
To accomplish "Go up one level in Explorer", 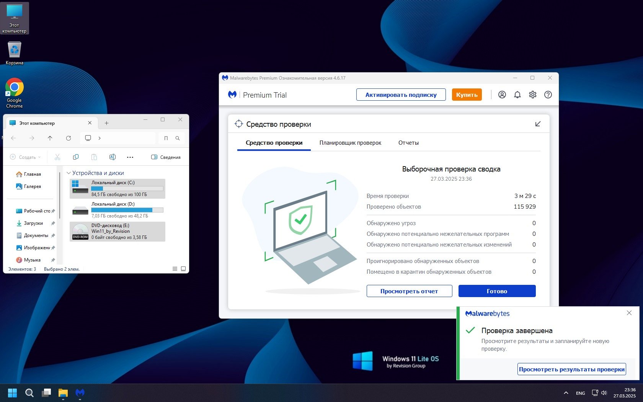I will click(50, 138).
